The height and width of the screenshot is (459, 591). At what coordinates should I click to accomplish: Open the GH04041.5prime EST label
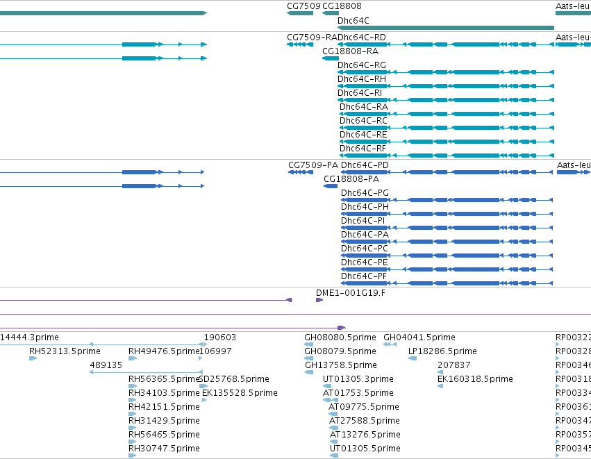point(419,337)
